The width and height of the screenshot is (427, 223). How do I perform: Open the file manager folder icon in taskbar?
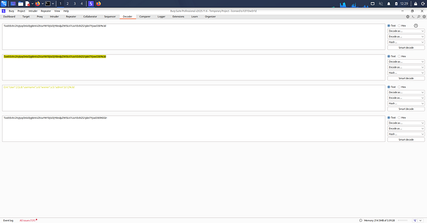tap(20, 4)
